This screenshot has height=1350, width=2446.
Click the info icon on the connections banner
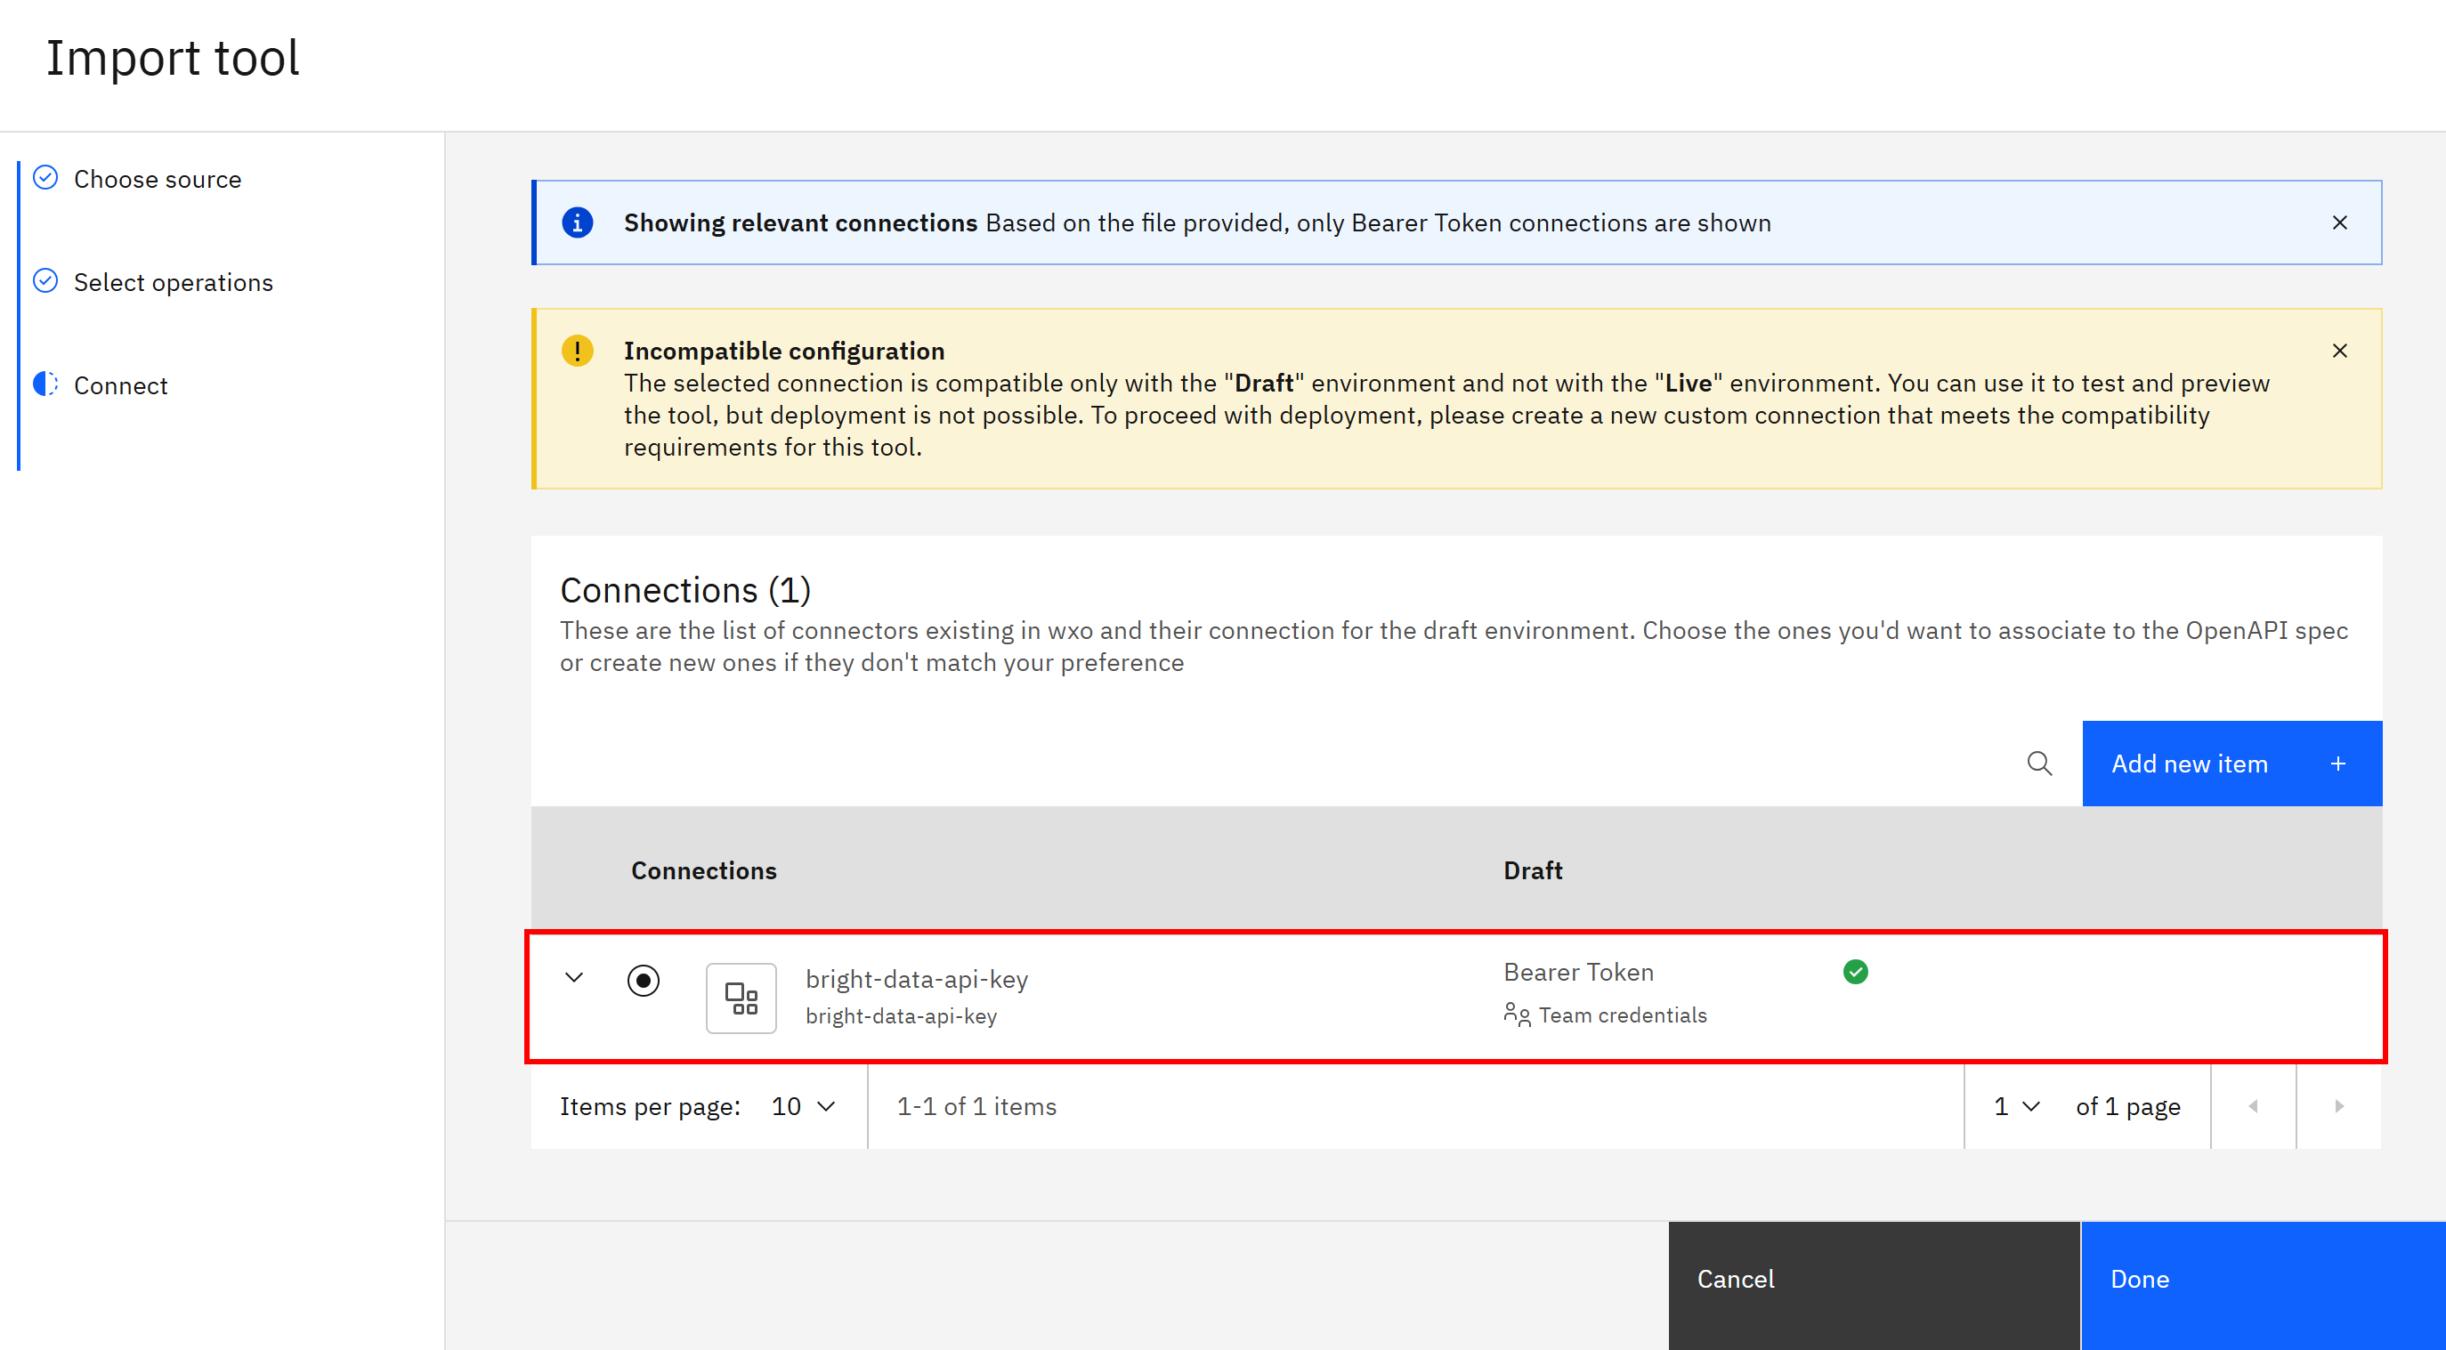[x=578, y=222]
